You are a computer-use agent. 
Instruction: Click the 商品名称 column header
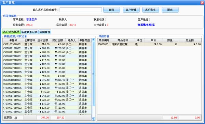coord(123,40)
